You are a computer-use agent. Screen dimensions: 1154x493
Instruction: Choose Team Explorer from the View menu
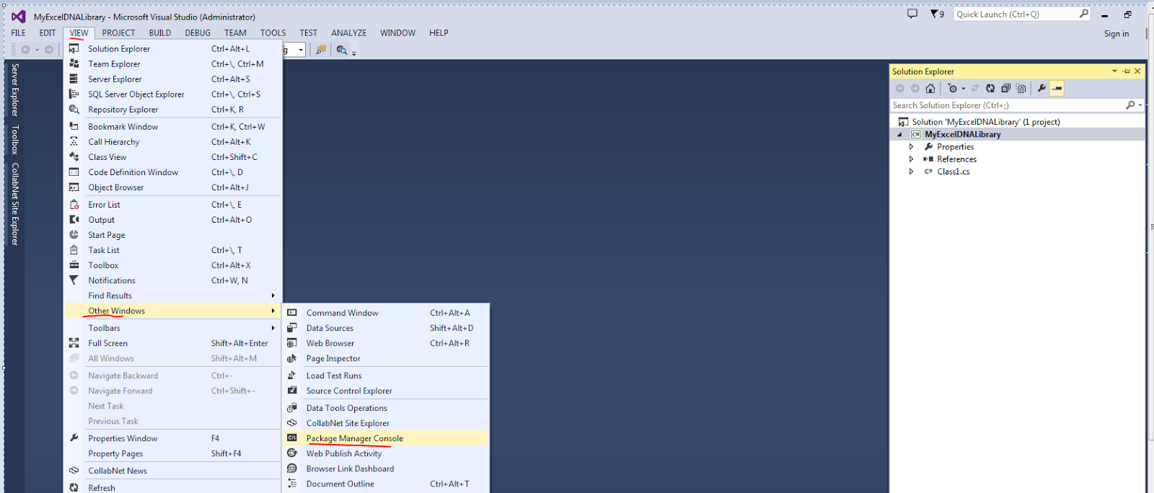[172, 64]
